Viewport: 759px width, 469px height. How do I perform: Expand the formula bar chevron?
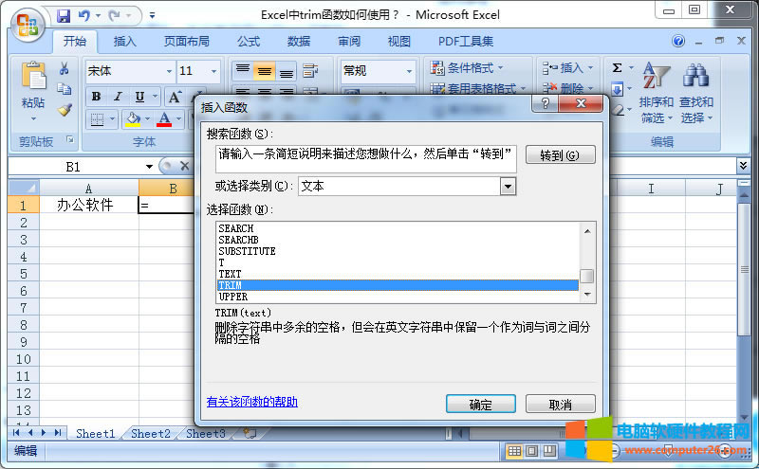743,166
